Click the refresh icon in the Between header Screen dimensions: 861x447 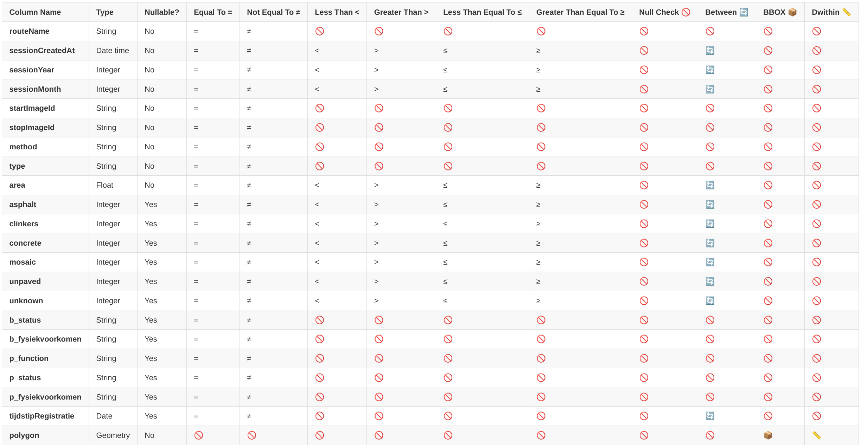click(x=744, y=12)
